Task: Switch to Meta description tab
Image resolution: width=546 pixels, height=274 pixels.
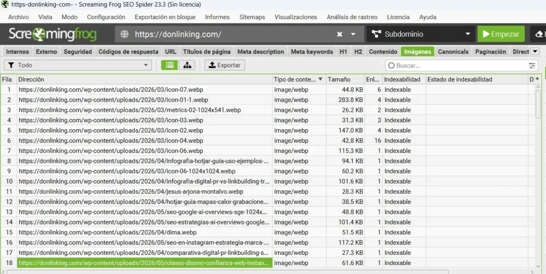Action: coord(261,52)
